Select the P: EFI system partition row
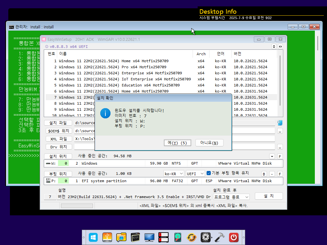The width and height of the screenshot is (327, 245). (163, 181)
